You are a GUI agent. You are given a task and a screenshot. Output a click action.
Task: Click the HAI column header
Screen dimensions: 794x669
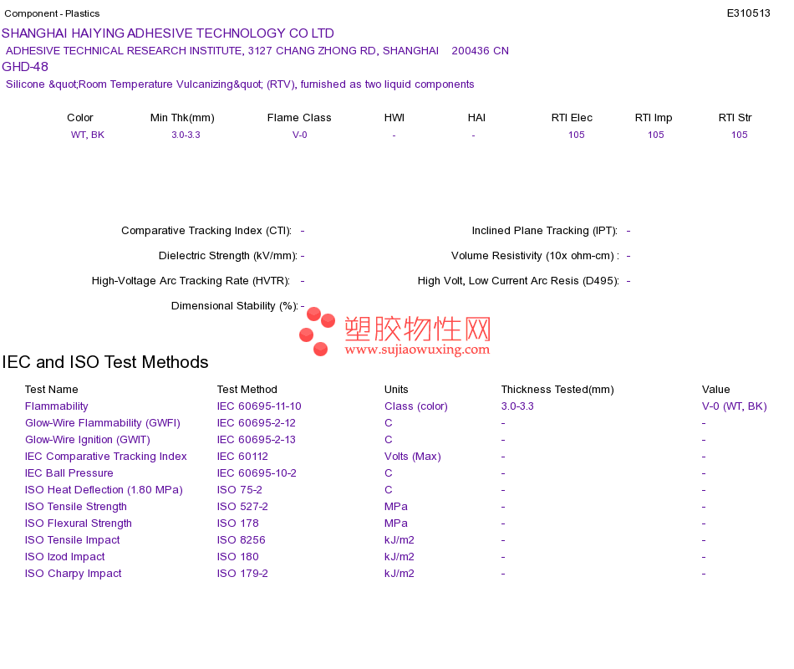click(476, 118)
